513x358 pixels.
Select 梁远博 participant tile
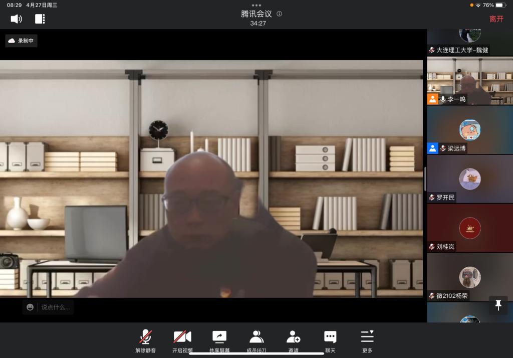[x=469, y=130]
